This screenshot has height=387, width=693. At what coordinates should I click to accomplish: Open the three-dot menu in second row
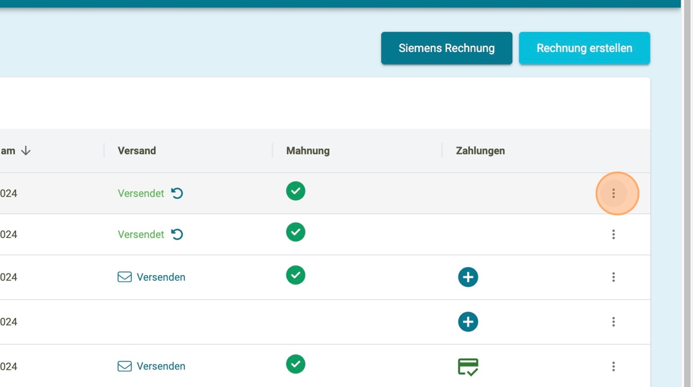613,234
